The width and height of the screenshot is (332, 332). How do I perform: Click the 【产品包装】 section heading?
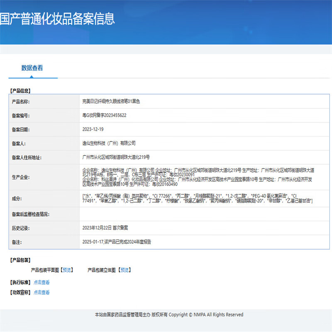point(20,260)
